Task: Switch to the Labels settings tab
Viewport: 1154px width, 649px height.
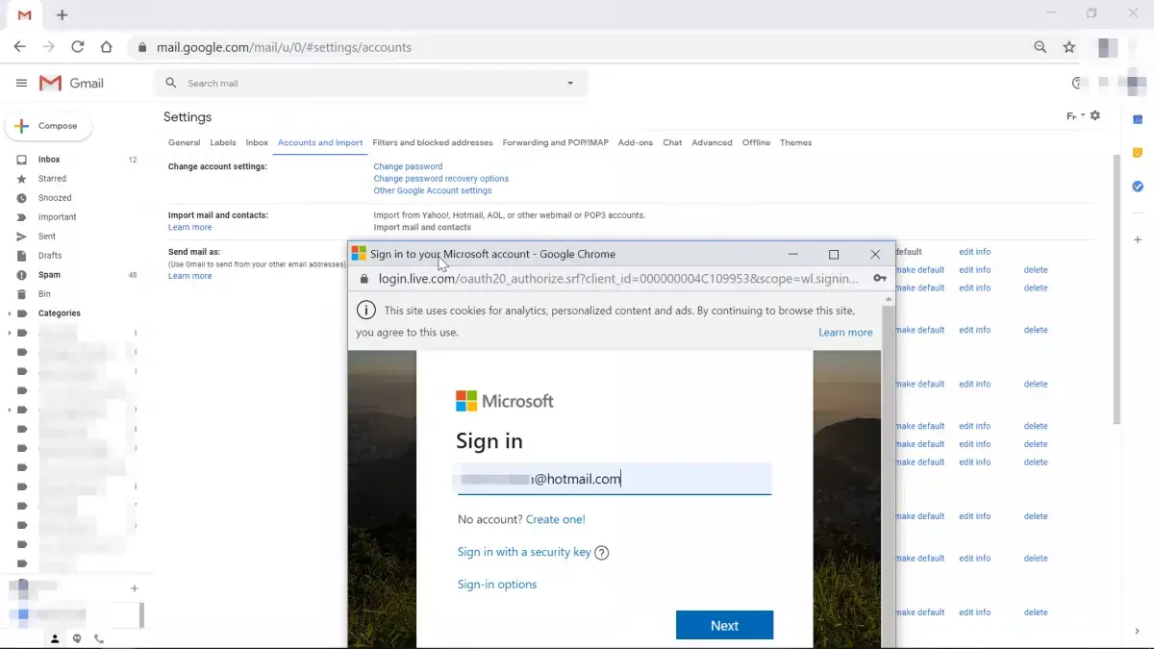Action: (223, 142)
